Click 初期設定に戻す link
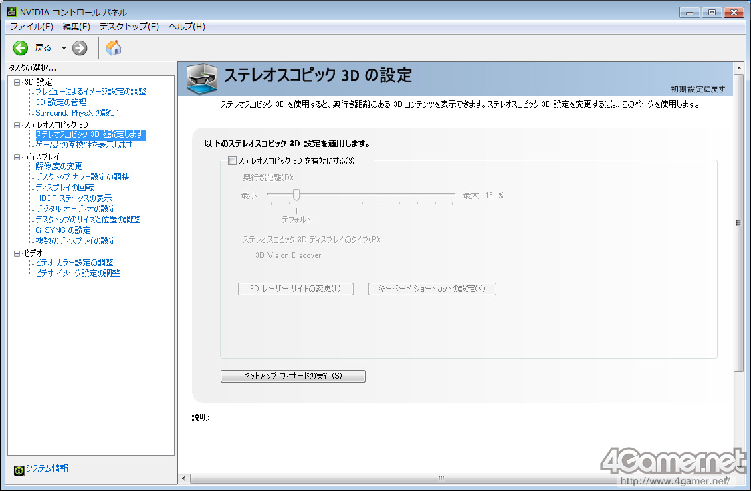The width and height of the screenshot is (751, 491). 698,89
